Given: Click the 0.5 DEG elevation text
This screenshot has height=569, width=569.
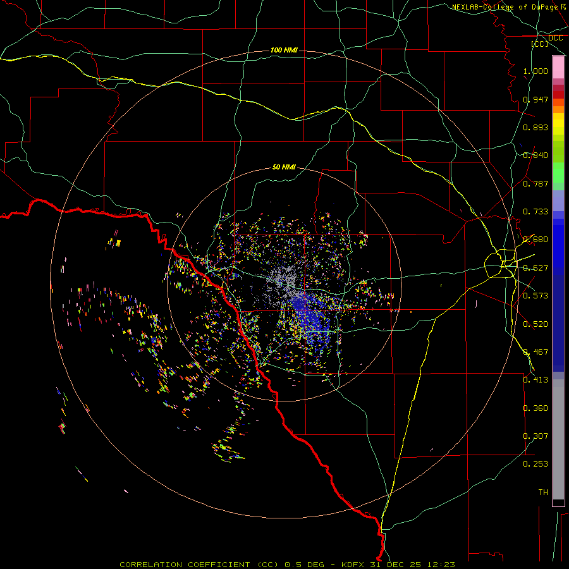Looking at the screenshot, I should 304,565.
